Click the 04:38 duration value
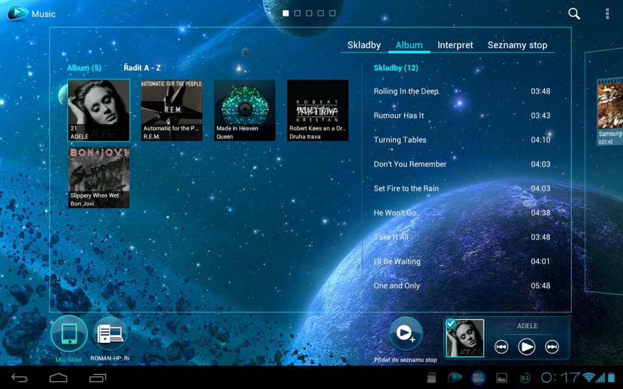Viewport: 623px width, 389px height. [x=540, y=213]
